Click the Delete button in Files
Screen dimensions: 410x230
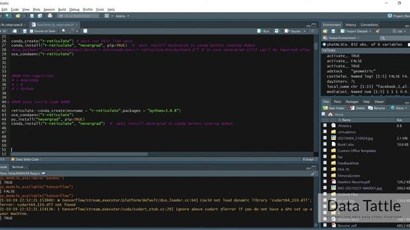(x=357, y=108)
